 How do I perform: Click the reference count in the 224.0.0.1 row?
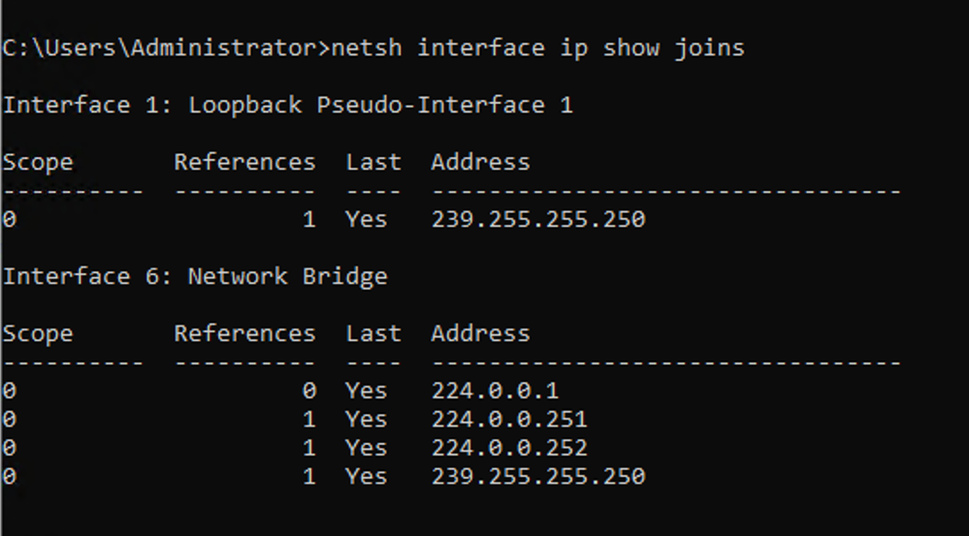(x=308, y=391)
